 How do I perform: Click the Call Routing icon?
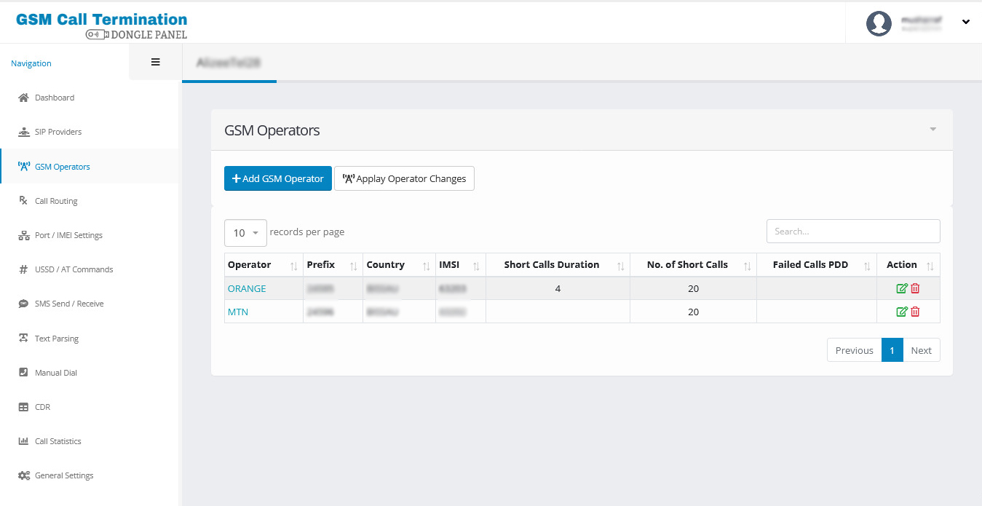(23, 201)
